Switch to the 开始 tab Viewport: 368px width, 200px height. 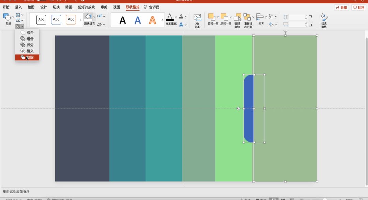[6, 7]
